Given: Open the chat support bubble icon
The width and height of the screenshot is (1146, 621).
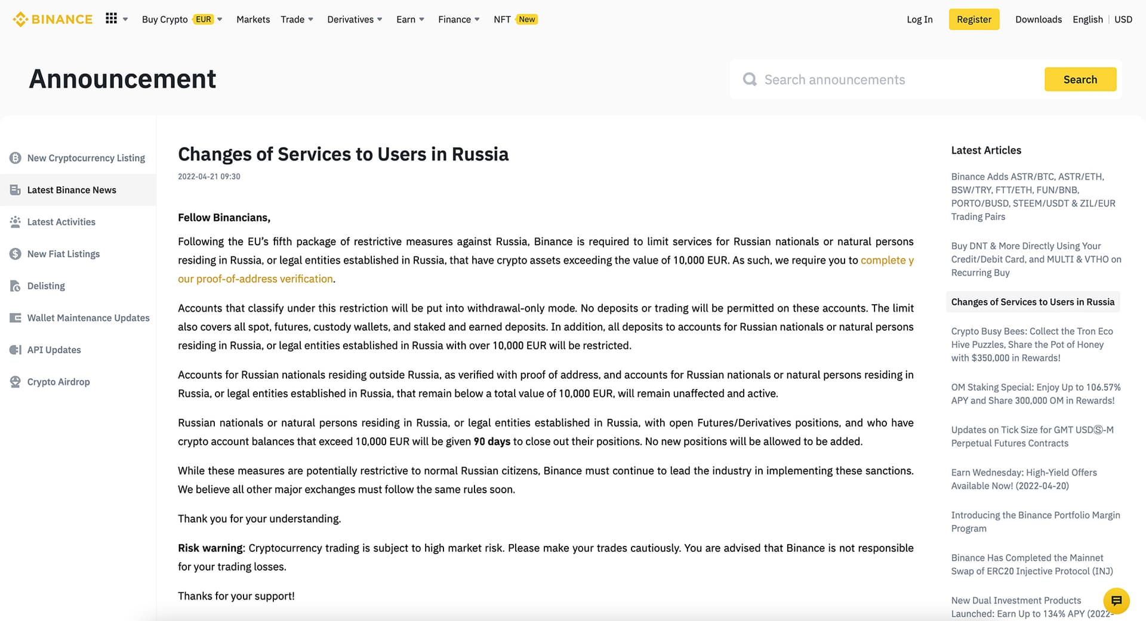Looking at the screenshot, I should (1116, 600).
